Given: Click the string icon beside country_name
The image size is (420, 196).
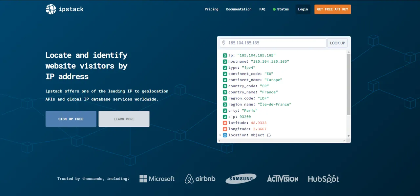Looking at the screenshot, I should 225,92.
